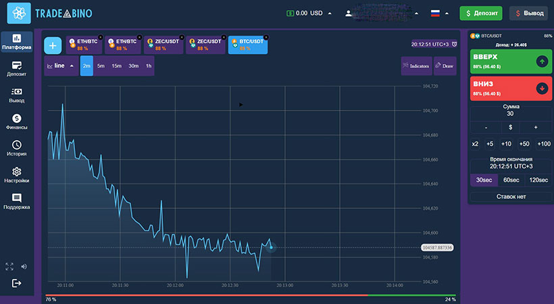554x304 pixels.
Task: Open the Platform section in sidebar
Action: coord(16,42)
